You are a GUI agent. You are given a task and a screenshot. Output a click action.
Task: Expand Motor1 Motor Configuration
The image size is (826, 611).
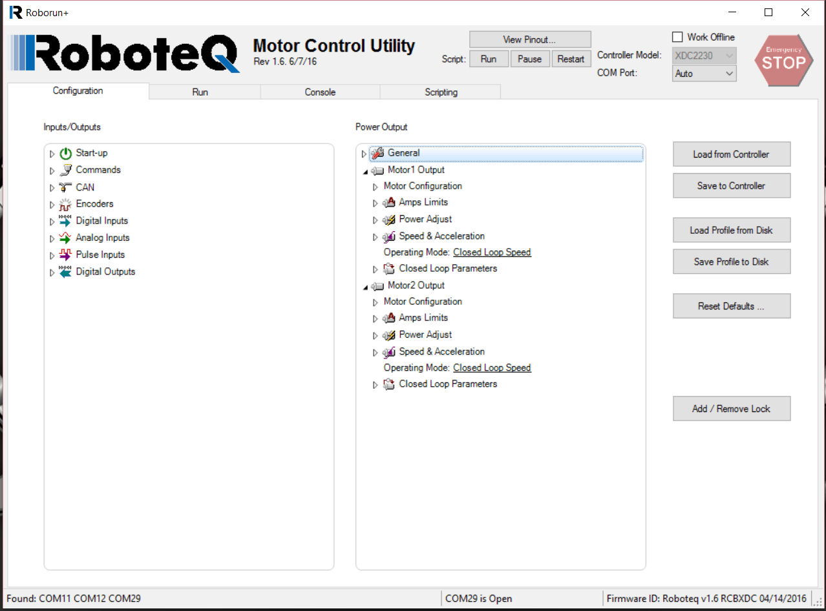pyautogui.click(x=376, y=187)
